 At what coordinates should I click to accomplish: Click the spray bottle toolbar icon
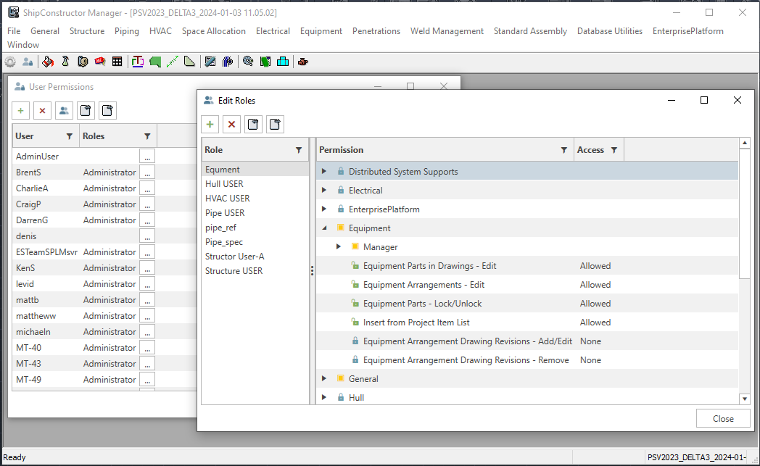pos(65,62)
